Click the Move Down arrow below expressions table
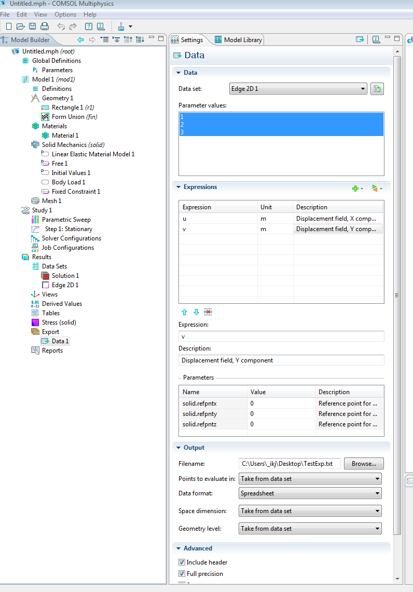Screen dimensions: 413x592 pos(196,312)
